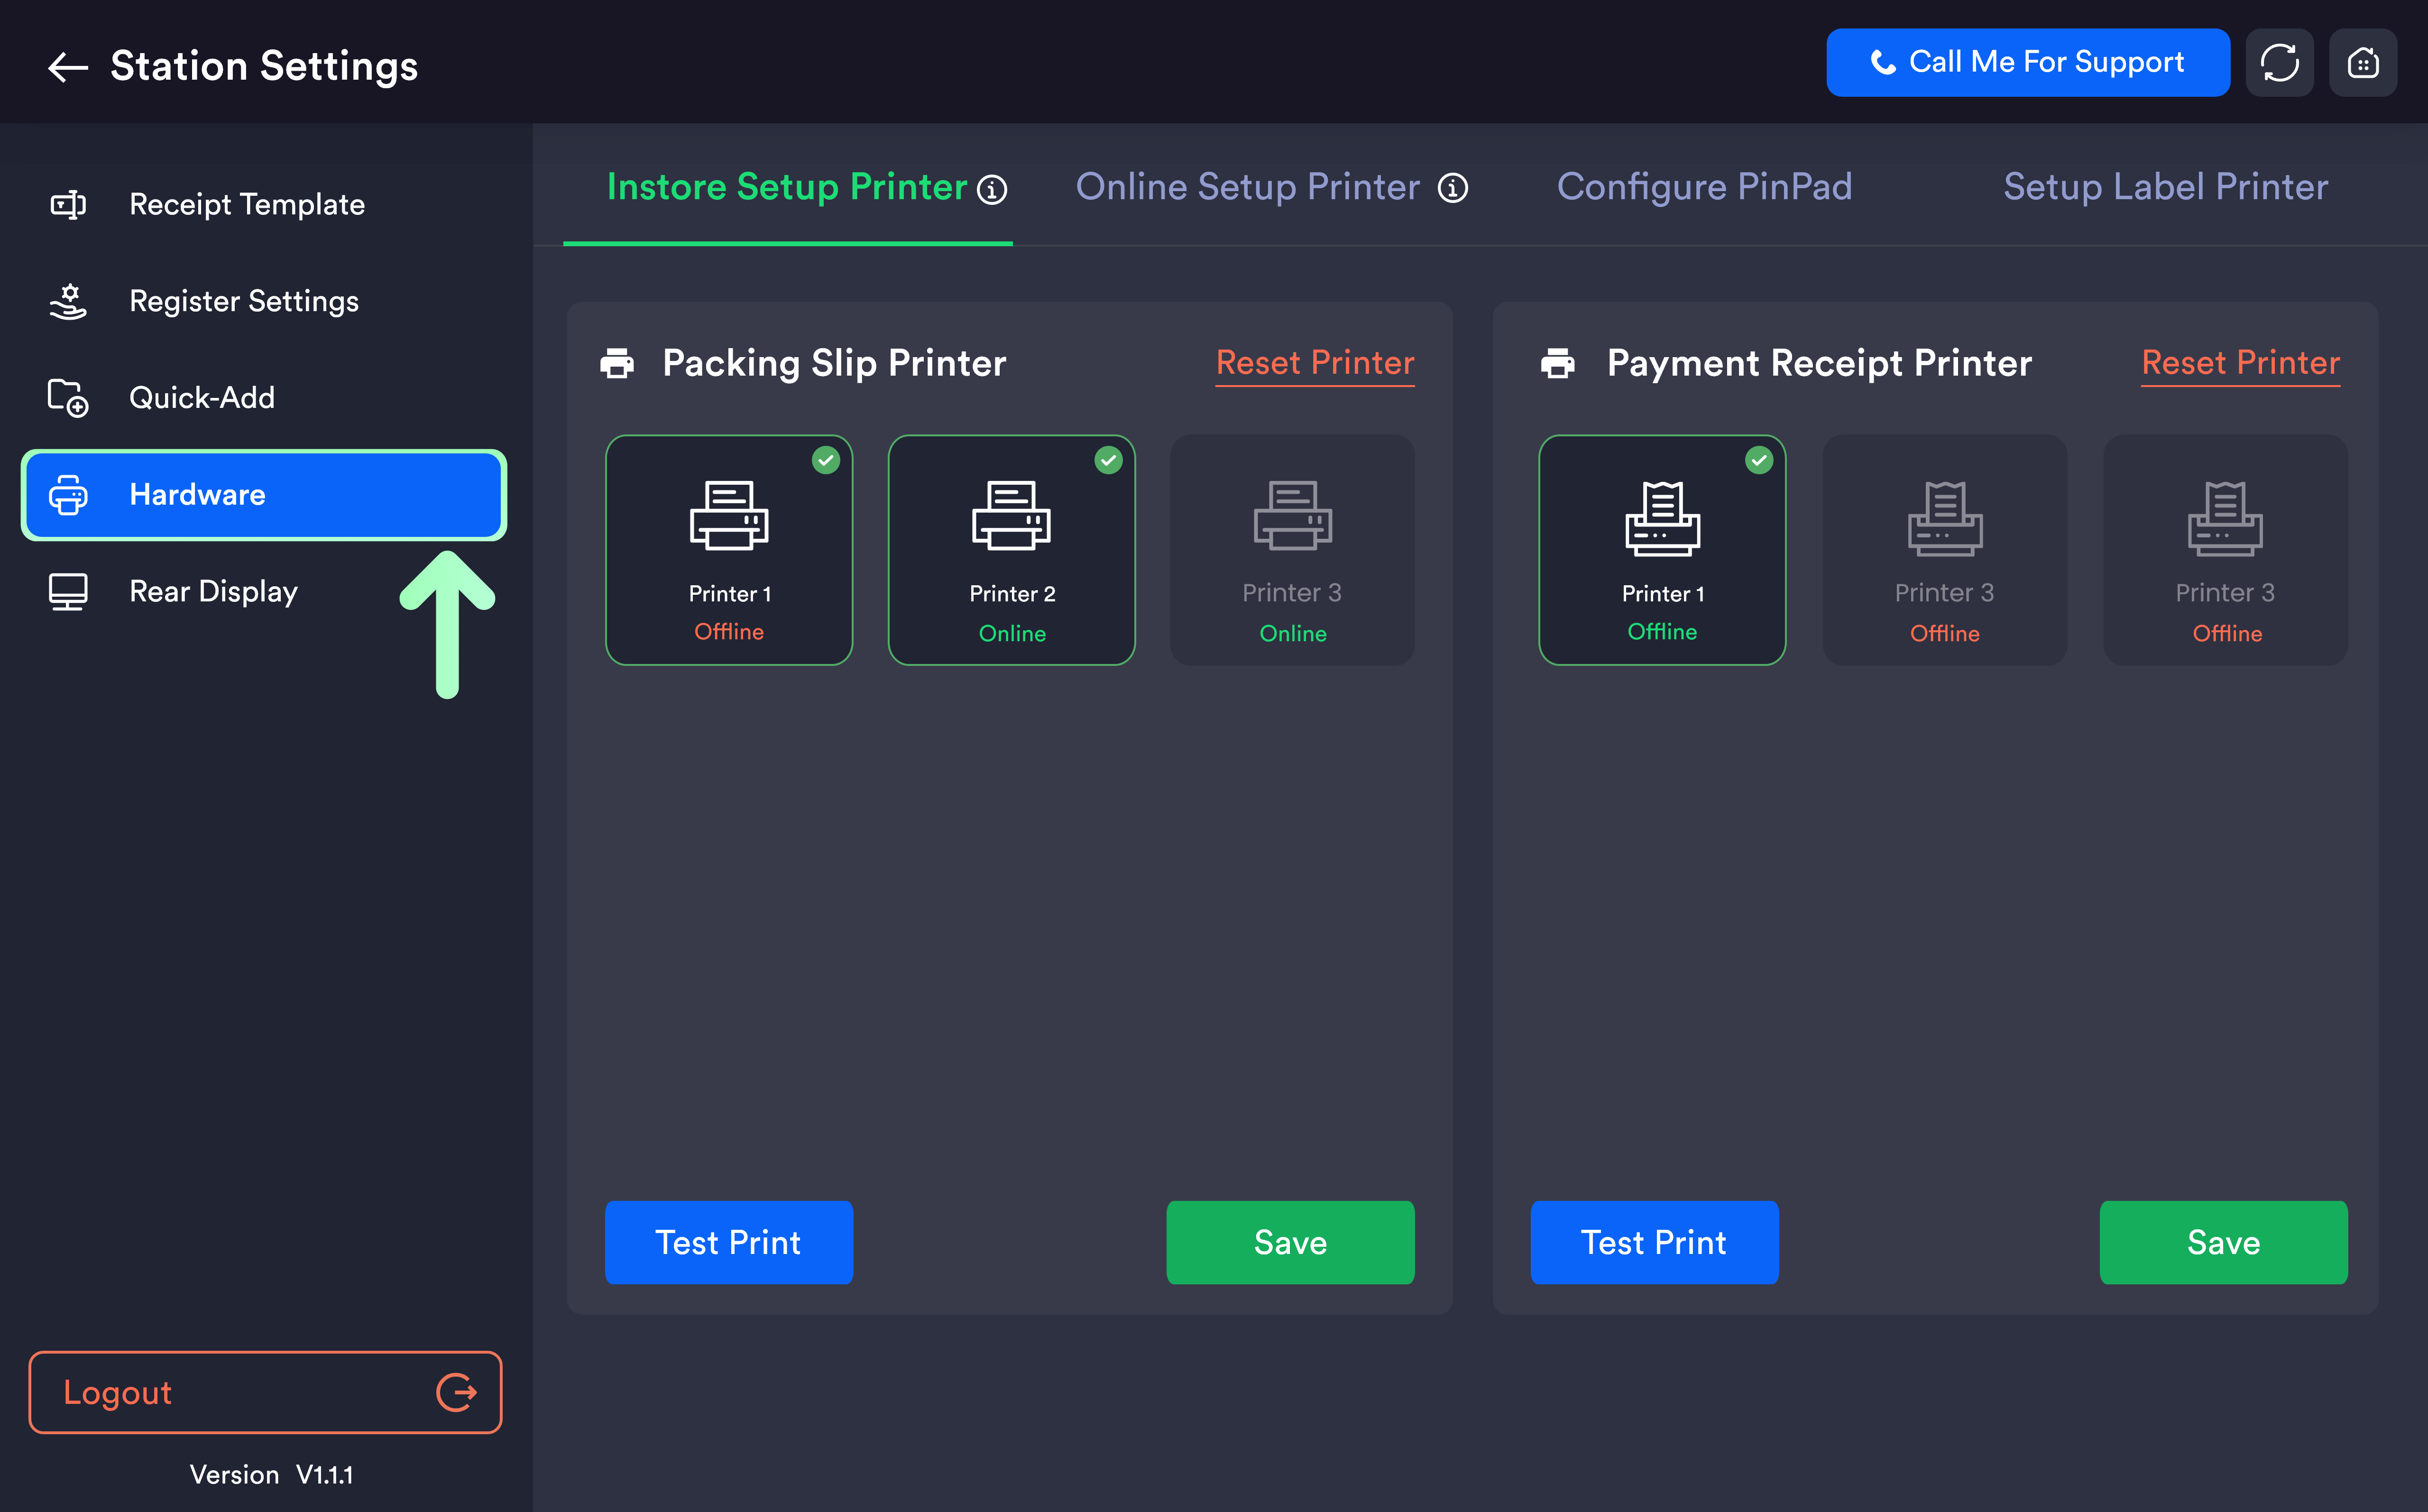Open Register Settings in the sidebar

point(243,301)
